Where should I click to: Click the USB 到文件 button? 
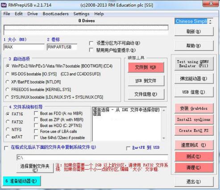(146, 81)
